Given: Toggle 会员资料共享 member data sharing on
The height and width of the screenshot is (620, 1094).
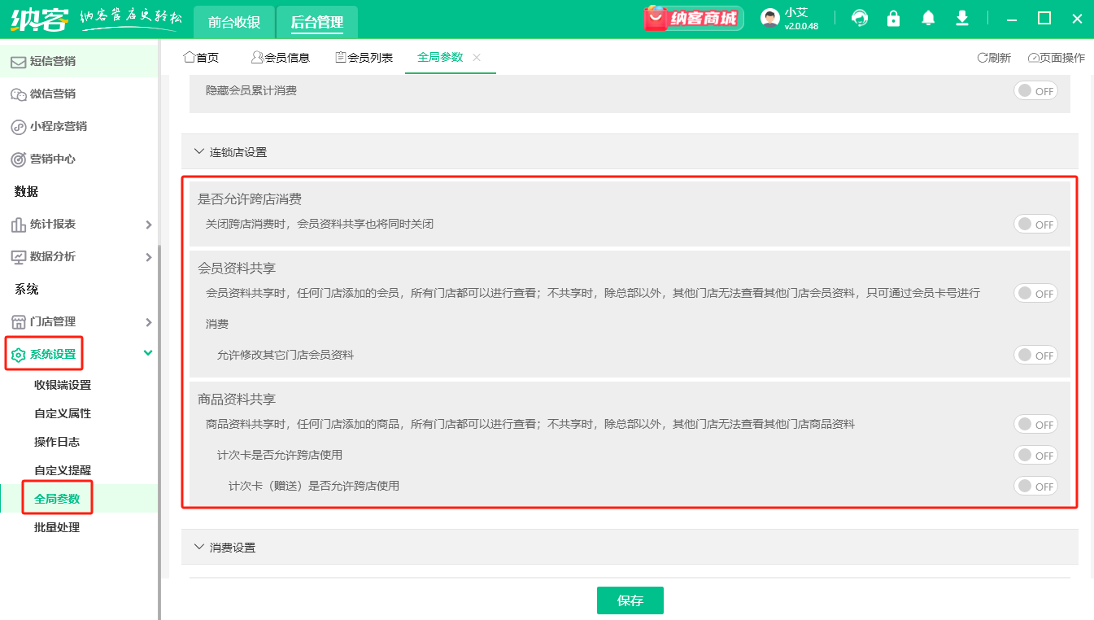Looking at the screenshot, I should coord(1035,293).
